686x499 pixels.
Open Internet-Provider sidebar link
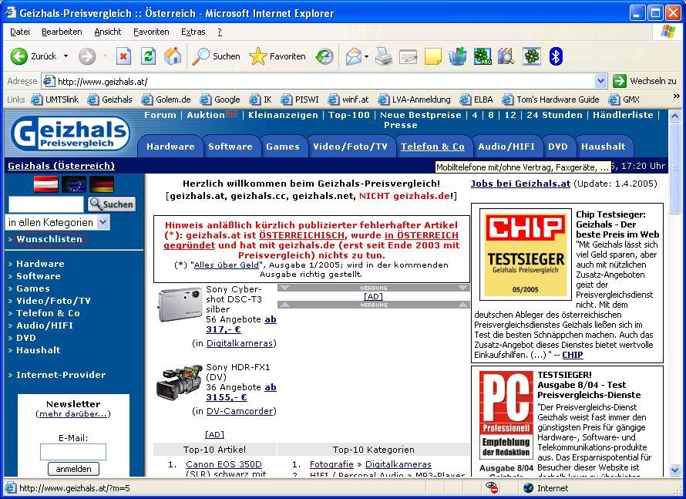tap(61, 375)
